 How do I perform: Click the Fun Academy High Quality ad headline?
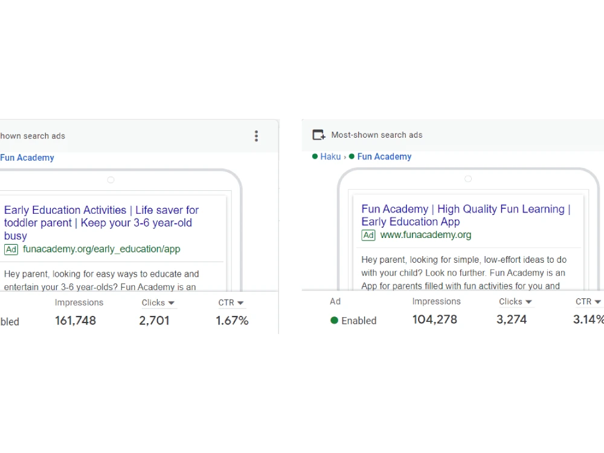click(x=466, y=216)
